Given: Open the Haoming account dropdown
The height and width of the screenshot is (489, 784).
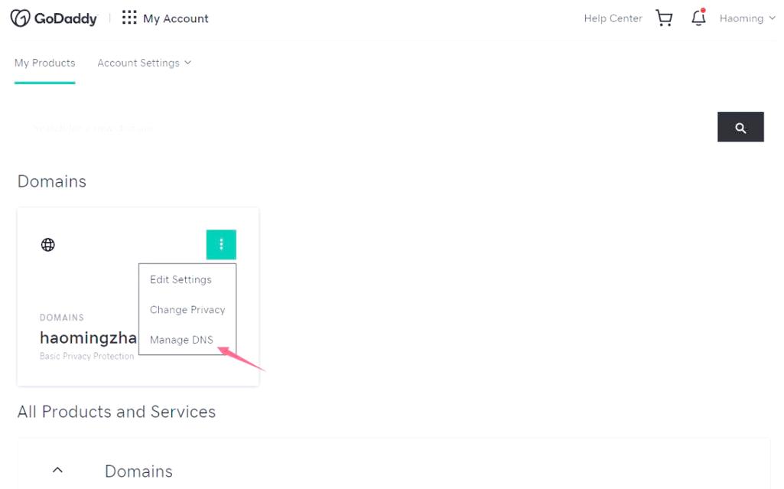Looking at the screenshot, I should coord(747,18).
